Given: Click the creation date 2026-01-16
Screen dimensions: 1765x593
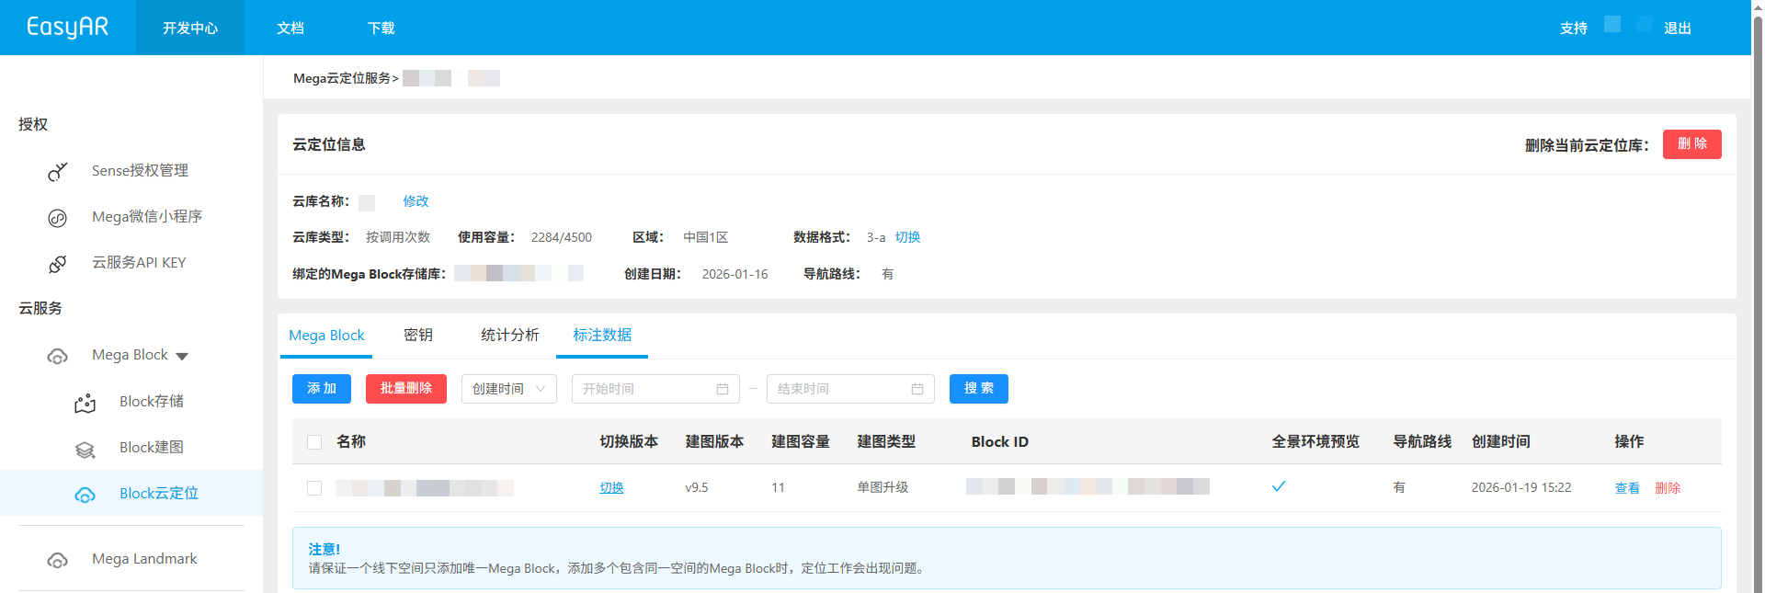Looking at the screenshot, I should pyautogui.click(x=734, y=274).
